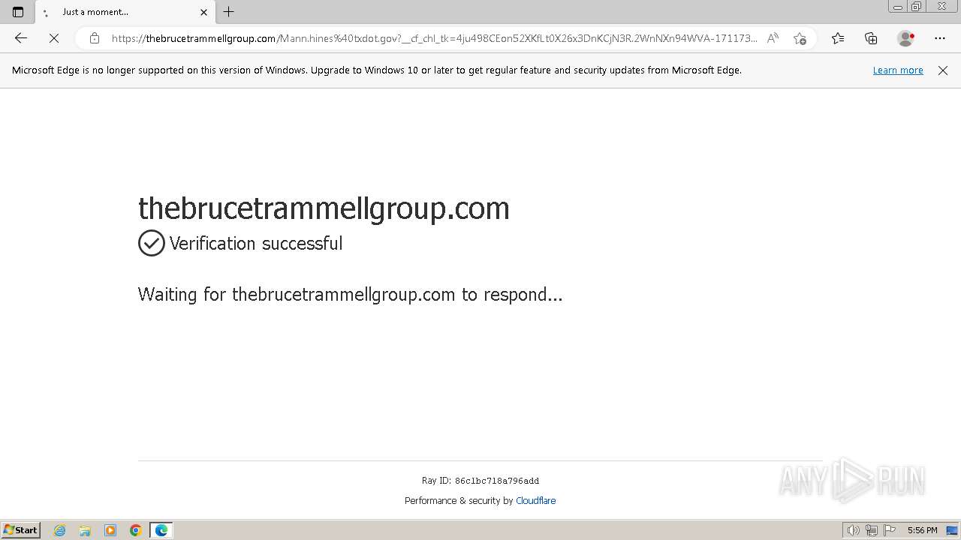The image size is (961, 540).
Task: Show desktop via tray monitor icon
Action: coord(952,530)
